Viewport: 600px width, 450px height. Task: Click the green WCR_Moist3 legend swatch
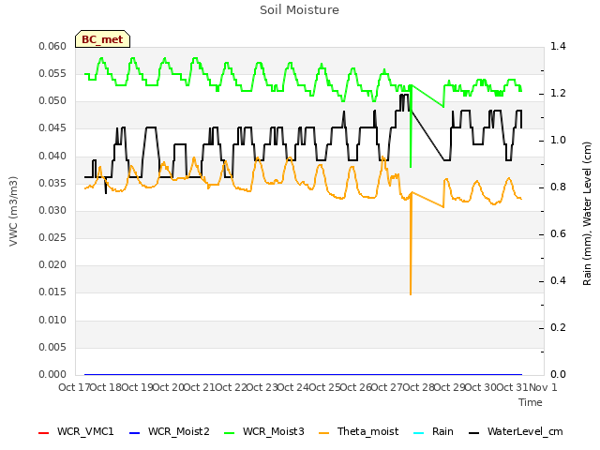[229, 433]
